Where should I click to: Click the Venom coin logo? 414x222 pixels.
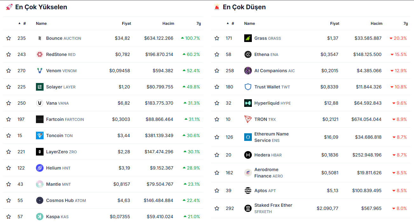pyautogui.click(x=40, y=71)
